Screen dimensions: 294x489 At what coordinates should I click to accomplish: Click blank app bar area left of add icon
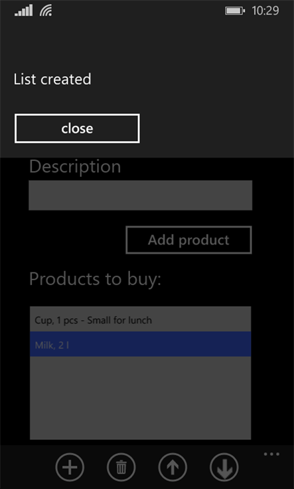(x=27, y=467)
